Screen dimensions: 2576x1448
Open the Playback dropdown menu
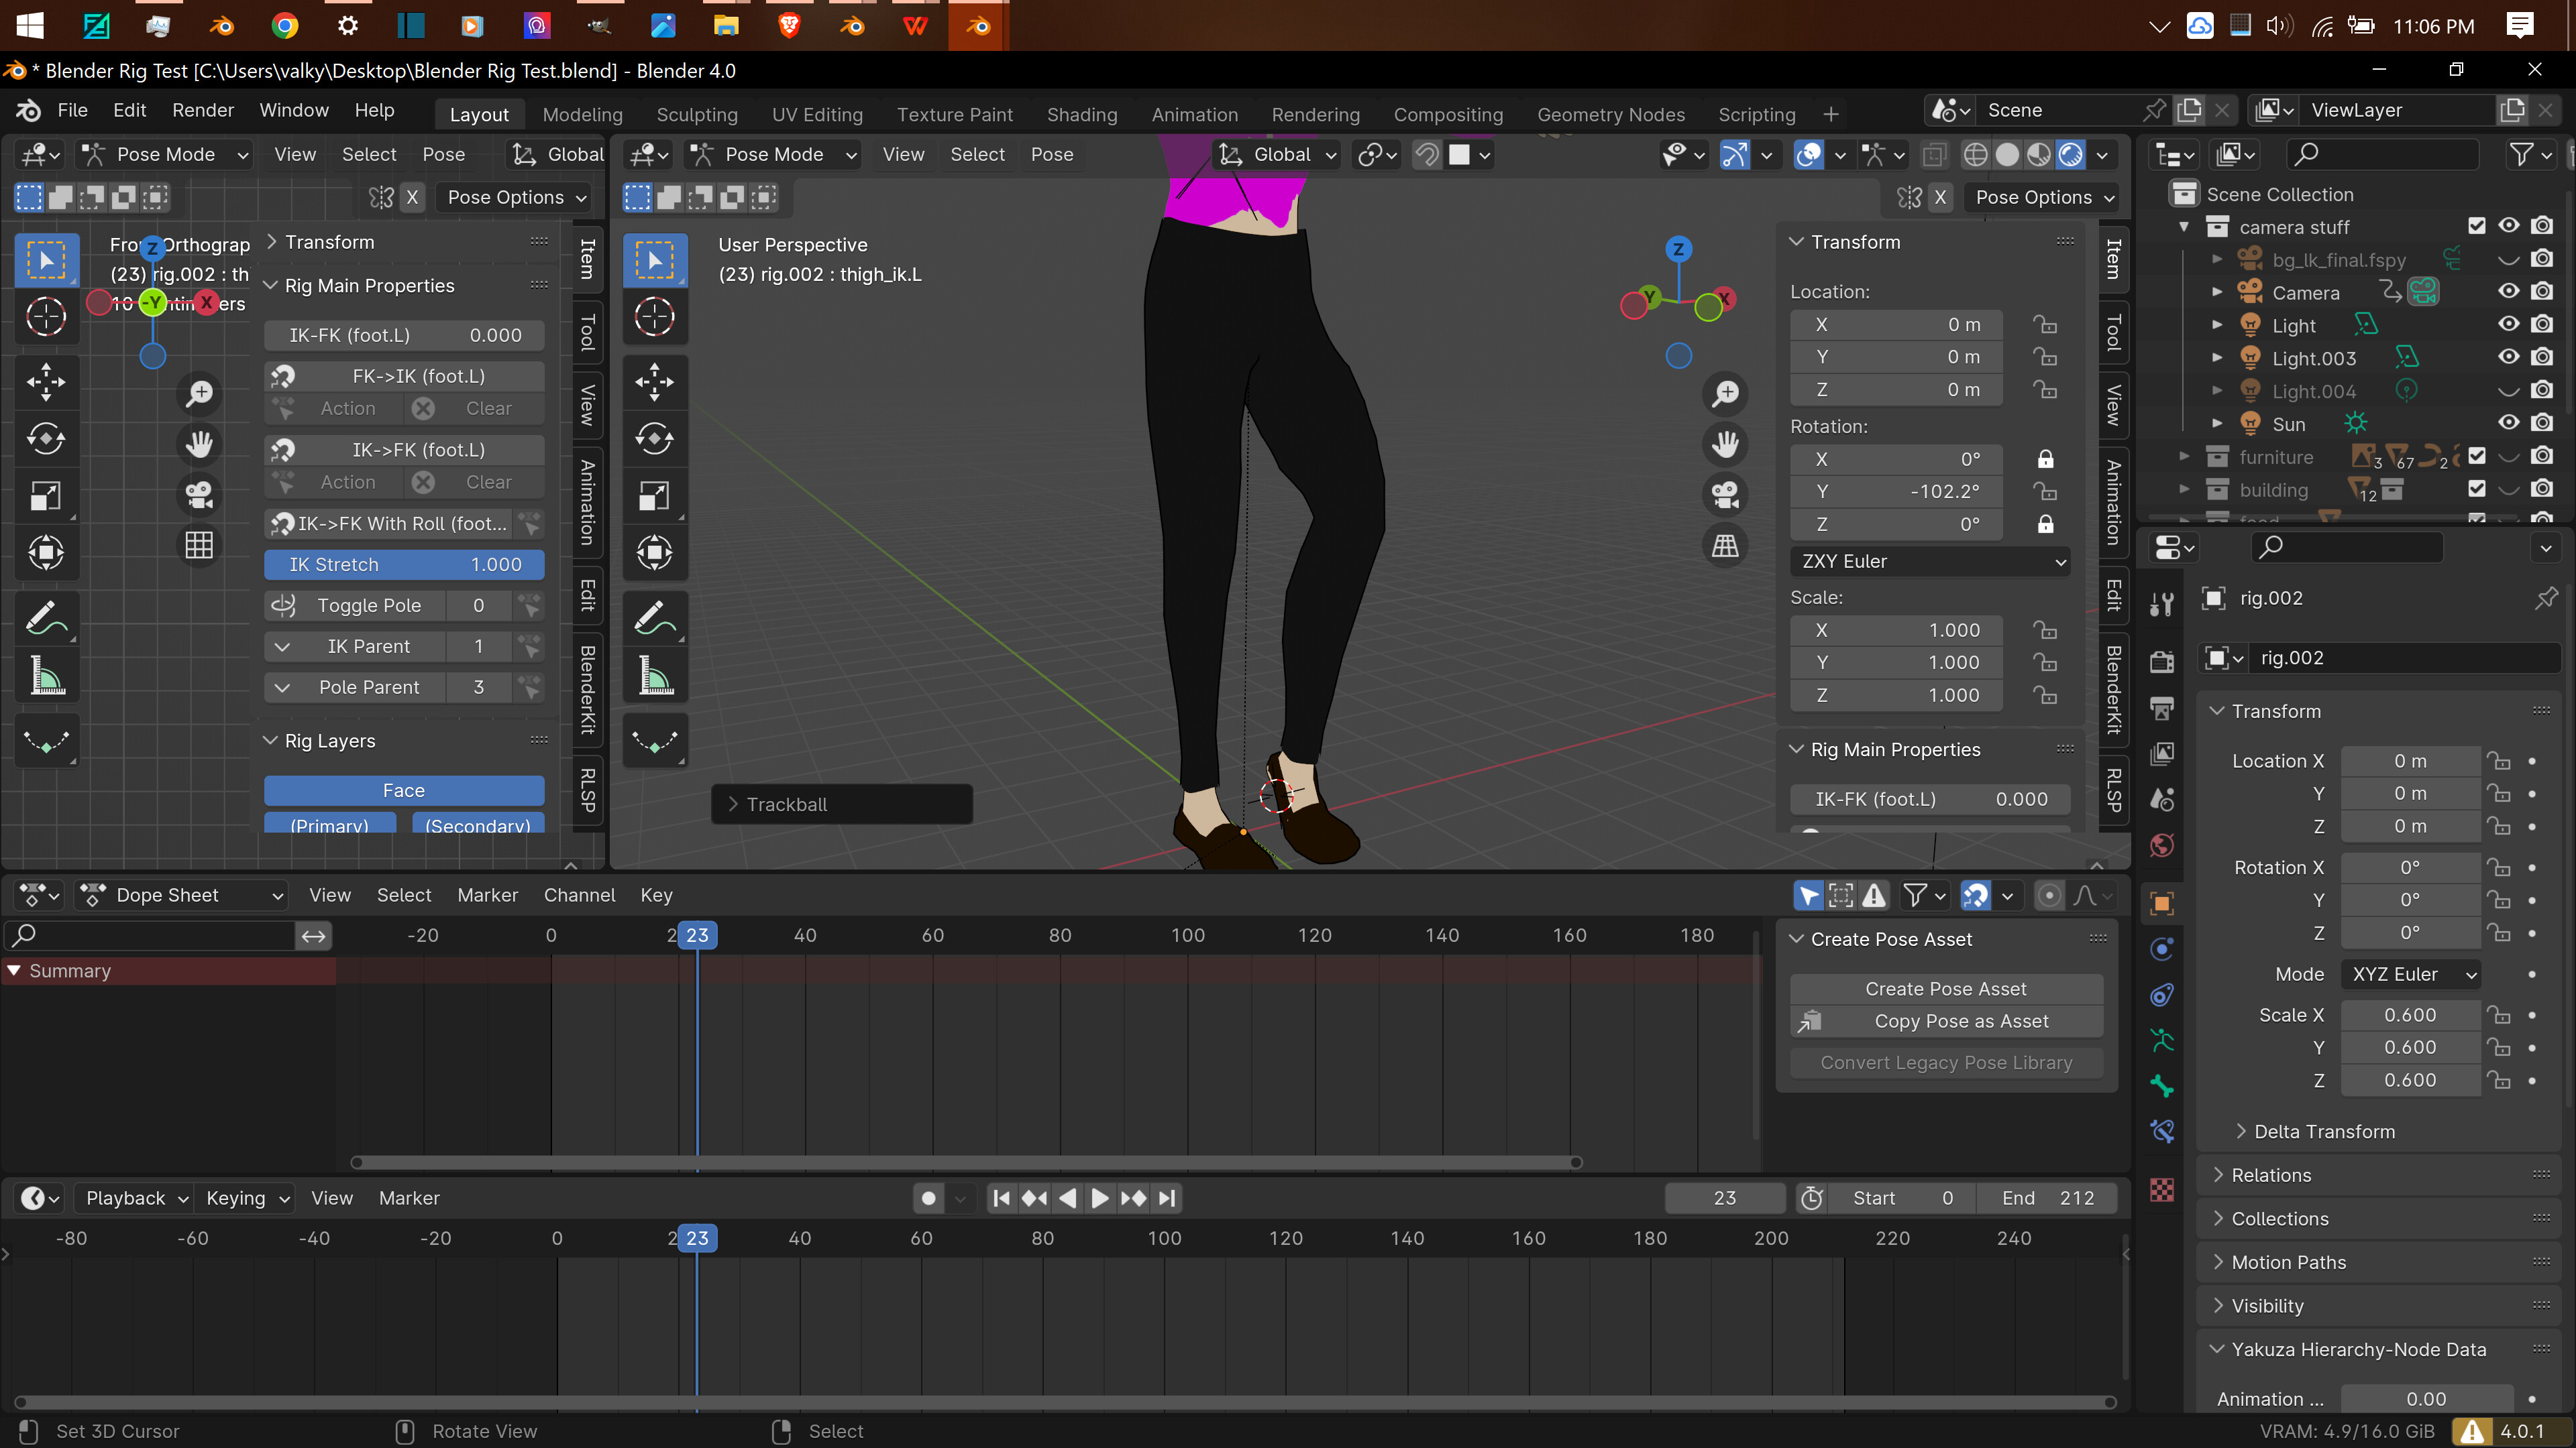(x=136, y=1198)
